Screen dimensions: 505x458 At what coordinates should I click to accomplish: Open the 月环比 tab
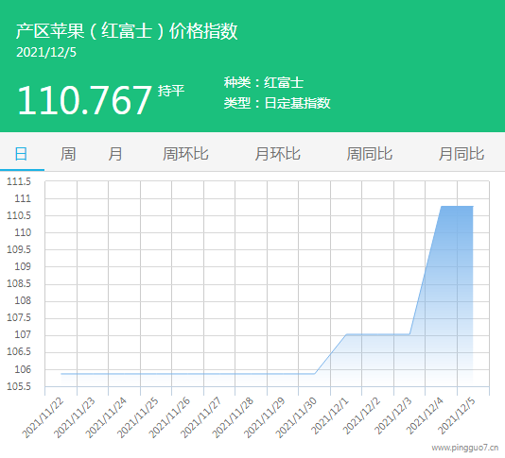tap(277, 154)
